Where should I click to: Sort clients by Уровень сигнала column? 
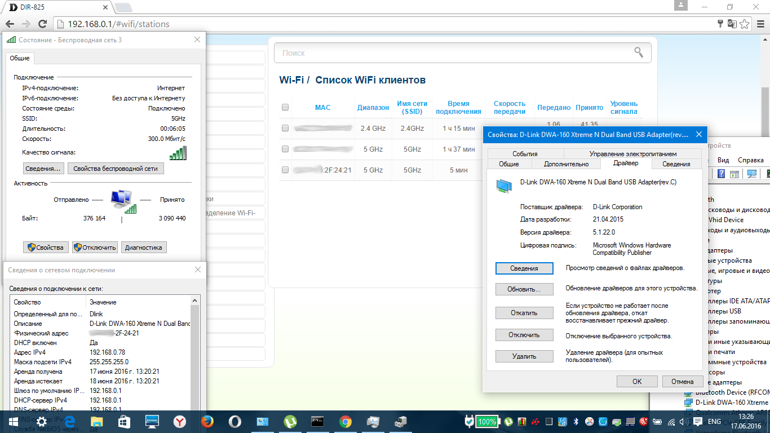point(624,108)
